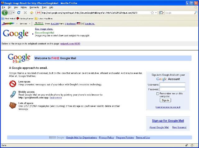
Task: Open the View menu
Action: (16, 7)
